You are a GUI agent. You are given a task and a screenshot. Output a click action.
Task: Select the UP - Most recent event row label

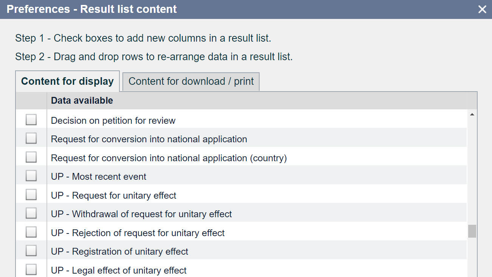[x=99, y=177]
